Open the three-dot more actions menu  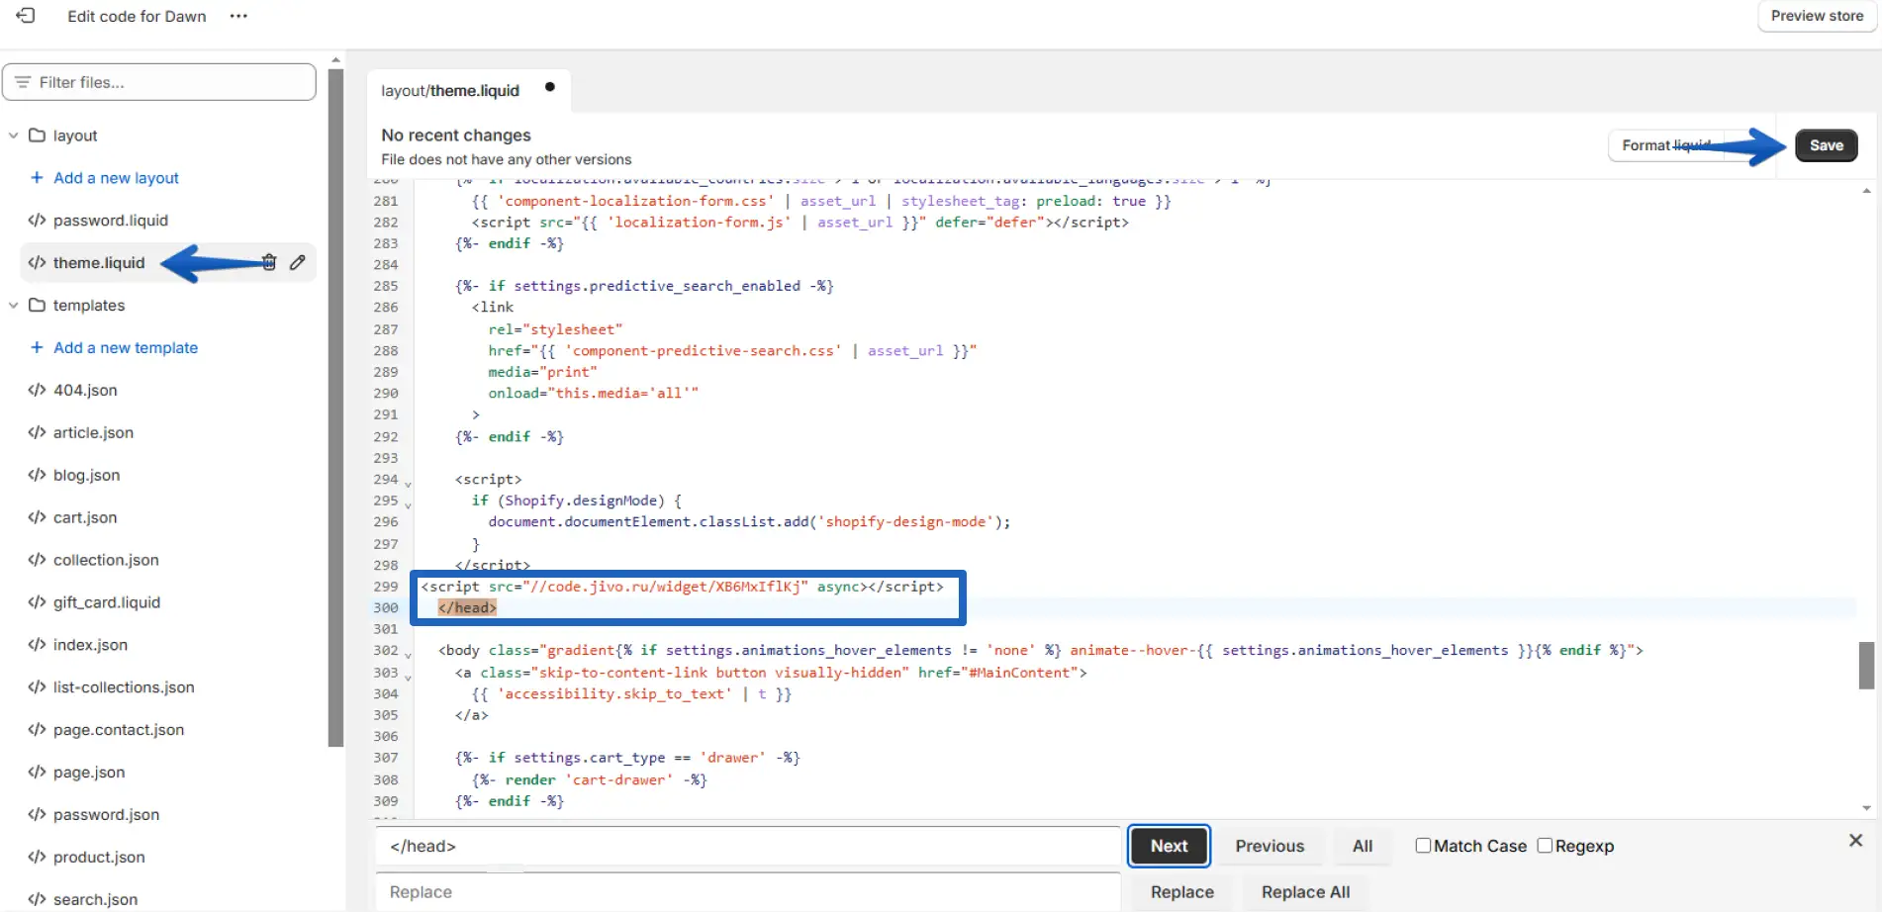(x=238, y=16)
